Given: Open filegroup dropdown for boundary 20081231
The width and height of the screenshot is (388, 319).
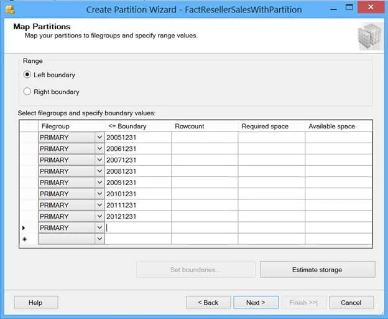Looking at the screenshot, I should [x=99, y=171].
